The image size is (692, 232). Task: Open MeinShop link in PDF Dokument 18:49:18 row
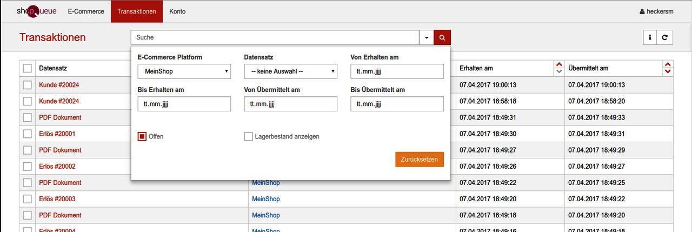pos(266,215)
